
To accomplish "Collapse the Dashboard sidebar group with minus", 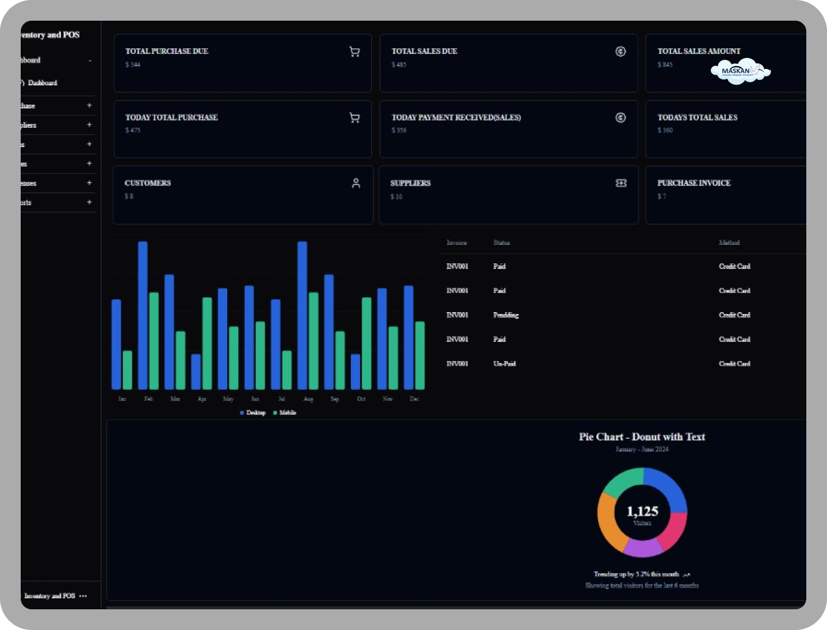I will tap(90, 60).
